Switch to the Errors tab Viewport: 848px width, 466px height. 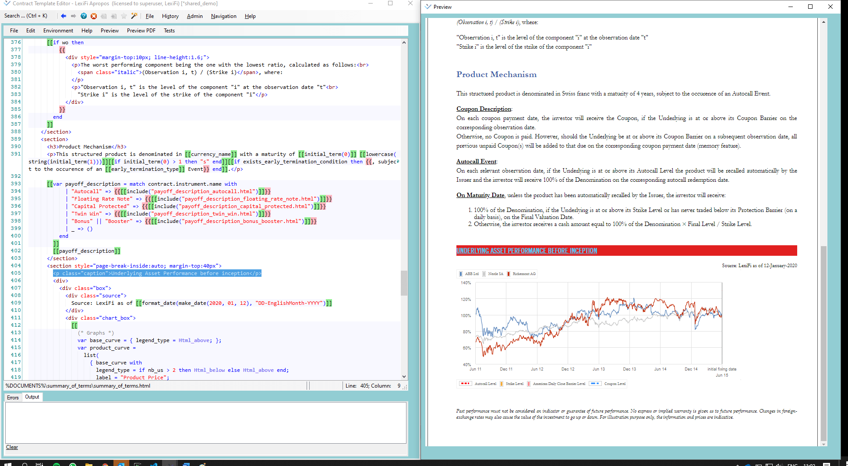[x=13, y=397]
